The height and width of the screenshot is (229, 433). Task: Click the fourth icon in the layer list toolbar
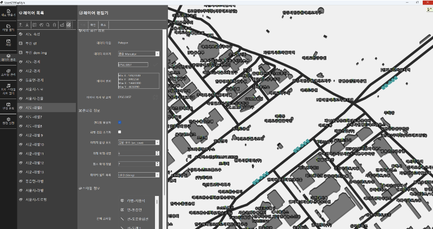(41, 25)
